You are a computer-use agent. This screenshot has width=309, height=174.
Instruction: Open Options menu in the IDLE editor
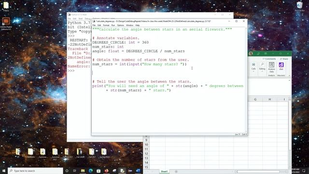point(120,25)
